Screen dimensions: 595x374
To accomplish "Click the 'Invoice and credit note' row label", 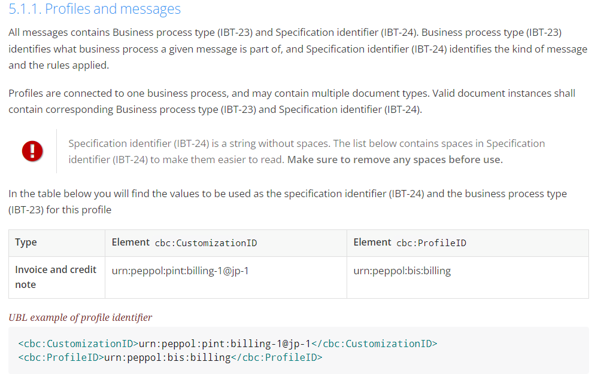I will tap(57, 277).
